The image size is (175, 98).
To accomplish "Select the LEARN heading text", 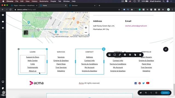I will coord(33,52).
